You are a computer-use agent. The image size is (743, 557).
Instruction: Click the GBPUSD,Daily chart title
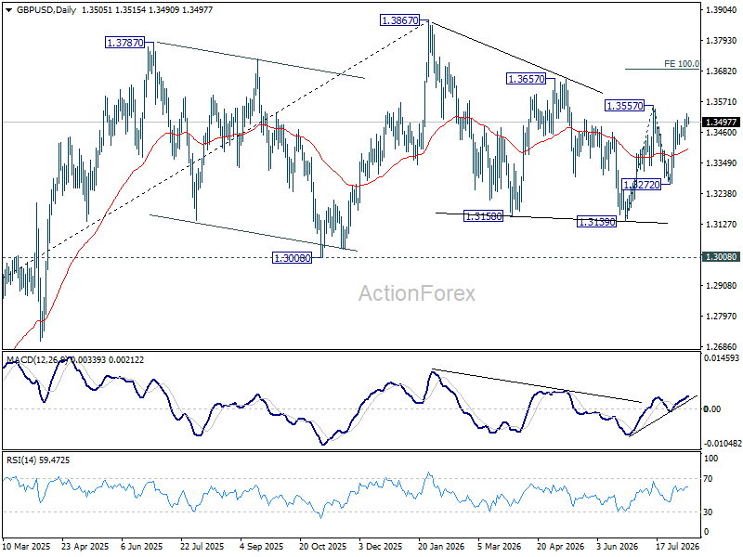tap(46, 10)
